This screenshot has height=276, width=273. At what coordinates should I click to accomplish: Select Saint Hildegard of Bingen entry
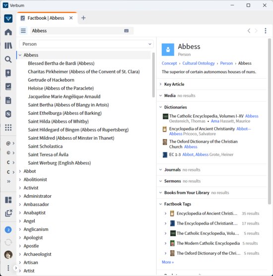78,130
